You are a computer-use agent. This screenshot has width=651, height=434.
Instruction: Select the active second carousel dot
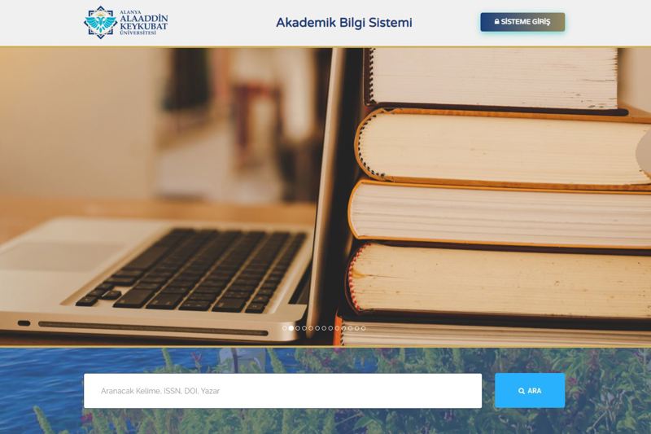click(291, 328)
